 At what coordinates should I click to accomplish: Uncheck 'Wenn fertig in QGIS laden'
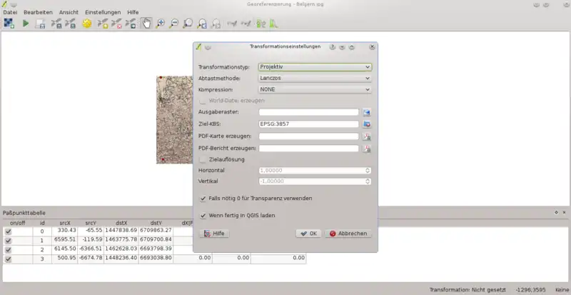[204, 215]
